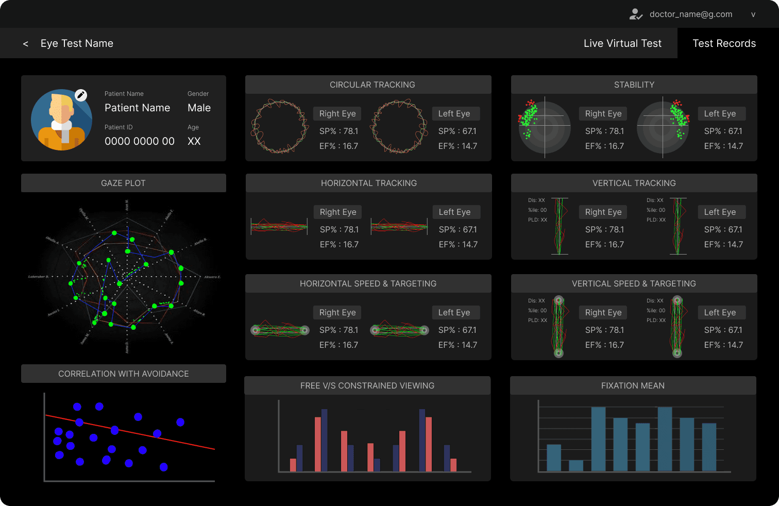Select Right Eye in Circular Tracking
Viewport: 779px width, 506px height.
337,113
